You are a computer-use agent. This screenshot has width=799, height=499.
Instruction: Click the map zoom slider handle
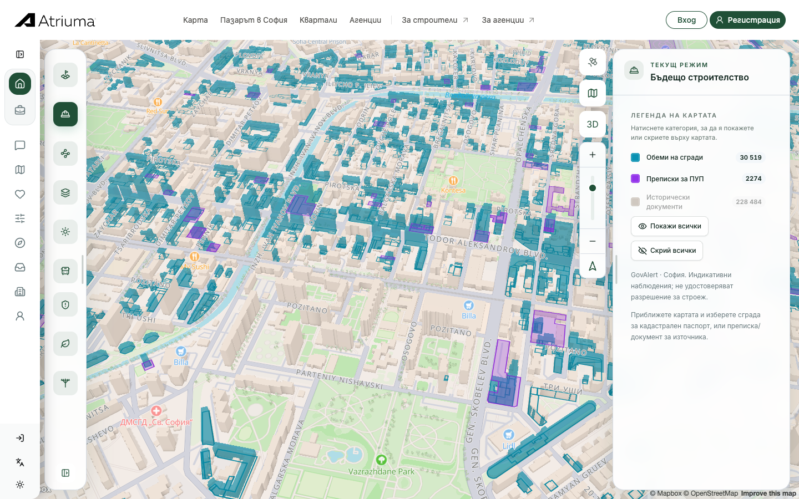tap(593, 188)
